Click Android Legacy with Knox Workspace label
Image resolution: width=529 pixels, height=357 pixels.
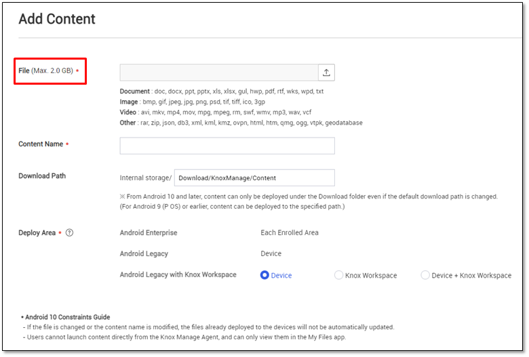[x=178, y=275]
